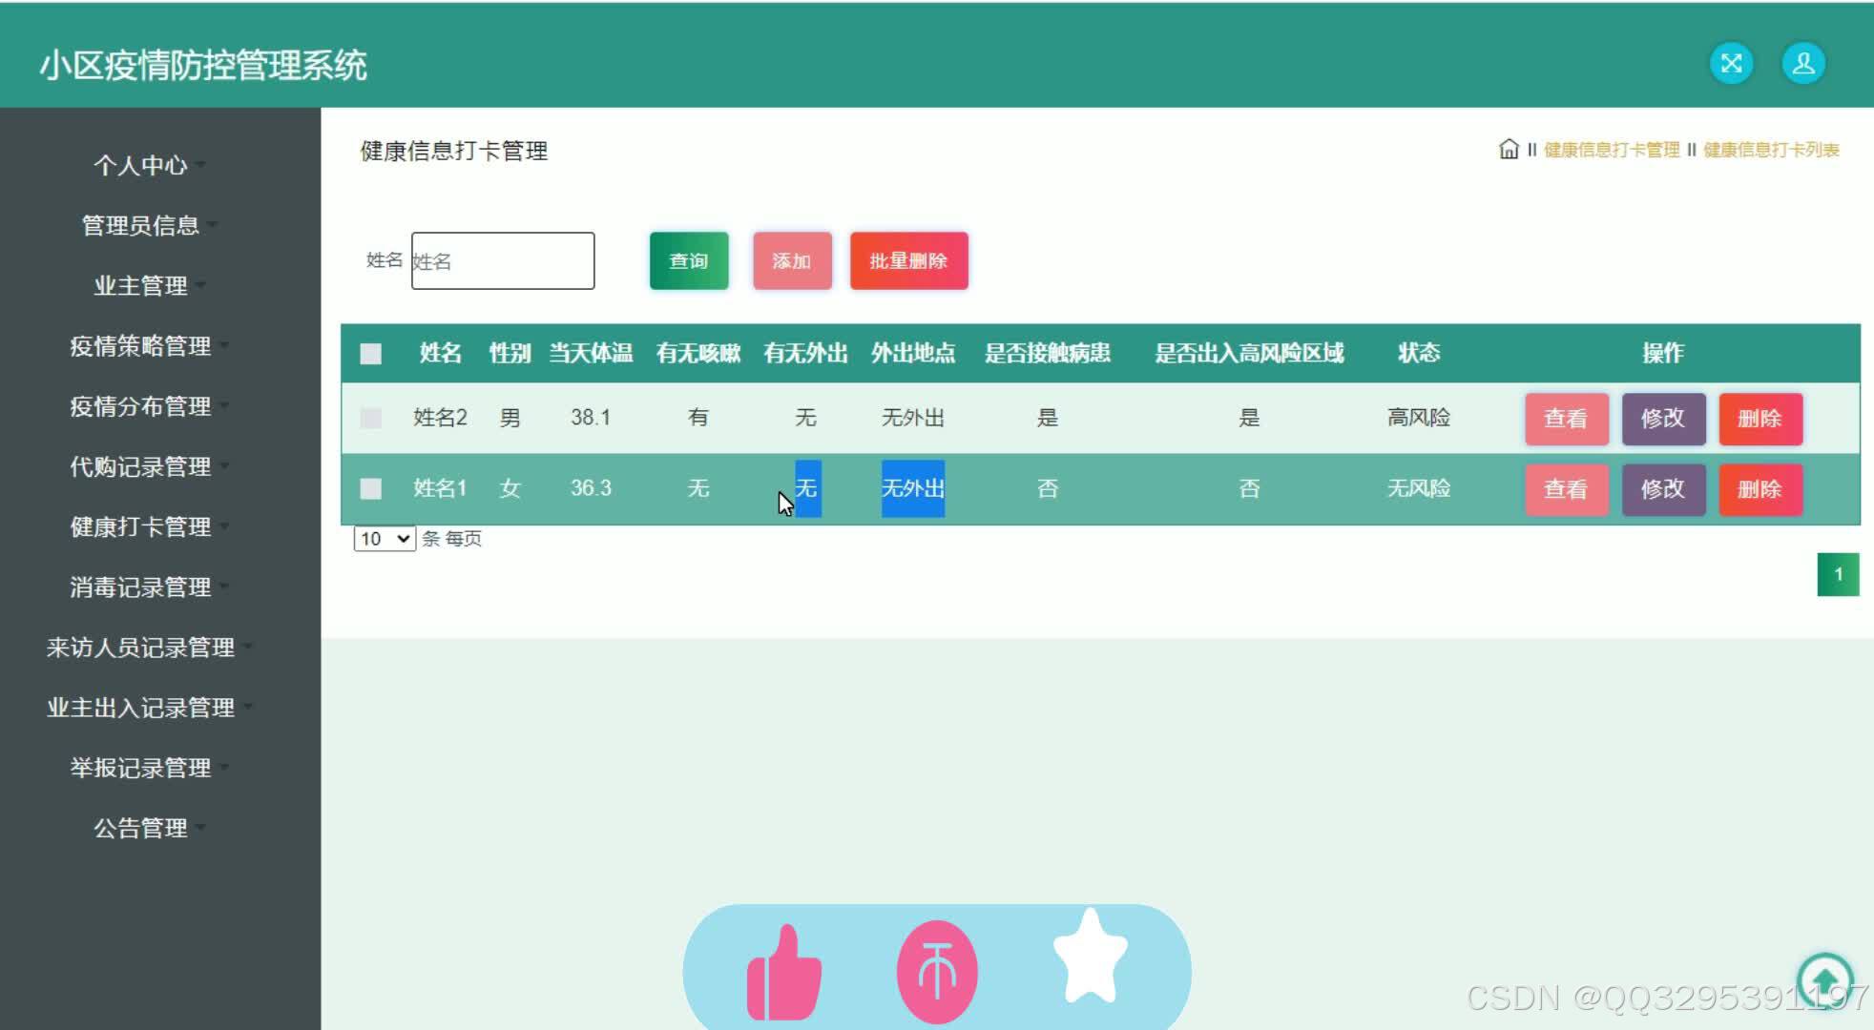The width and height of the screenshot is (1874, 1030).
Task: Expand the 疫情策略管理 sidebar menu
Action: click(x=140, y=345)
